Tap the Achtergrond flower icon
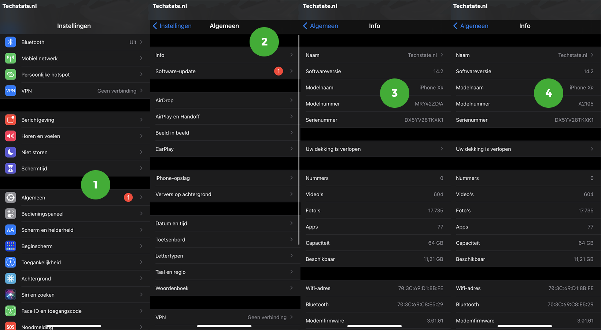 point(11,278)
